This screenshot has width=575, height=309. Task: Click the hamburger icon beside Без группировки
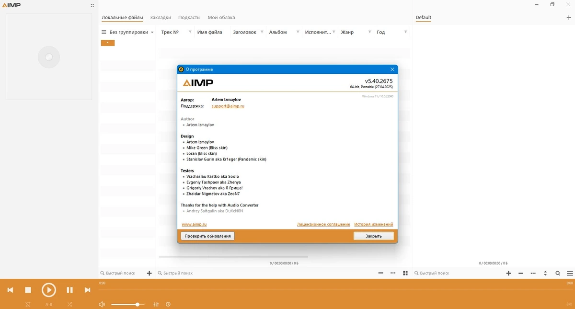[103, 32]
